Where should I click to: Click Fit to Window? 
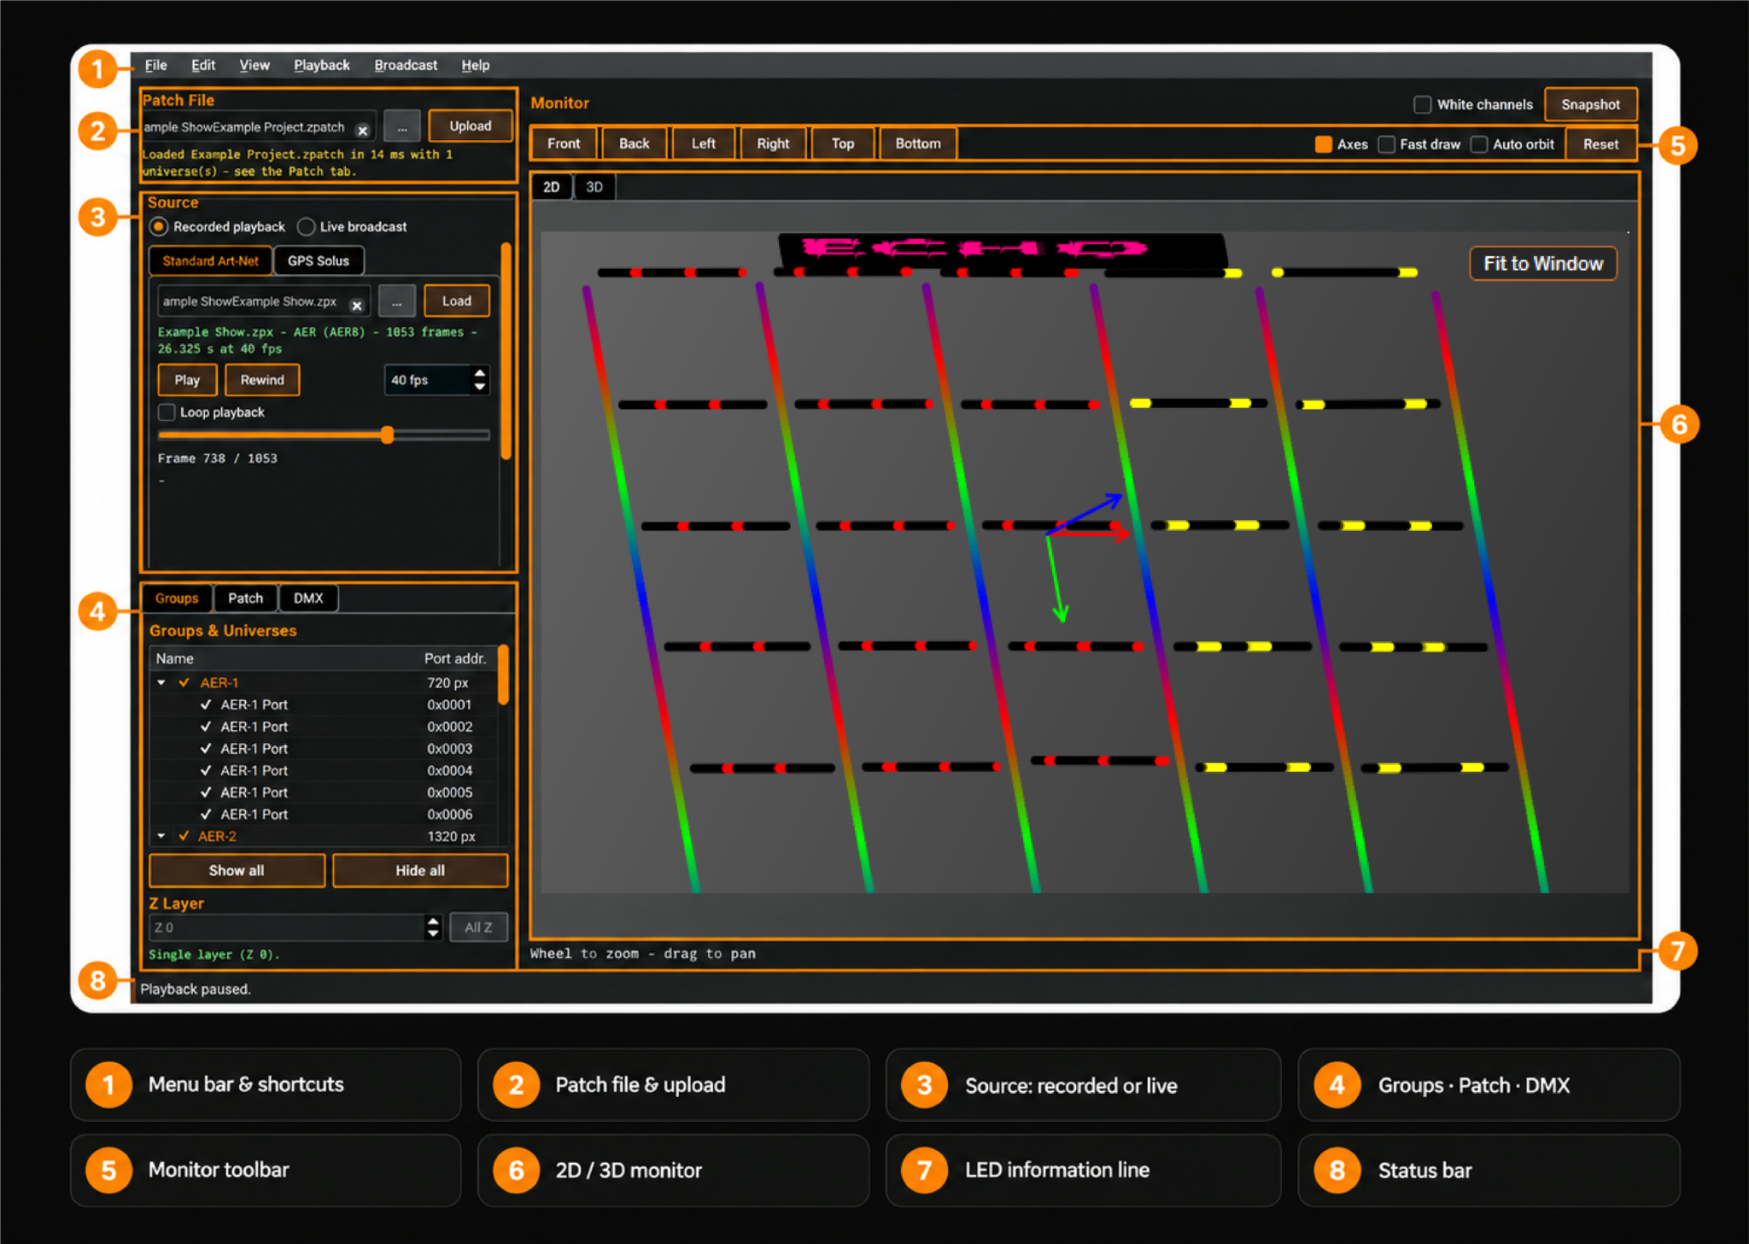(1543, 264)
